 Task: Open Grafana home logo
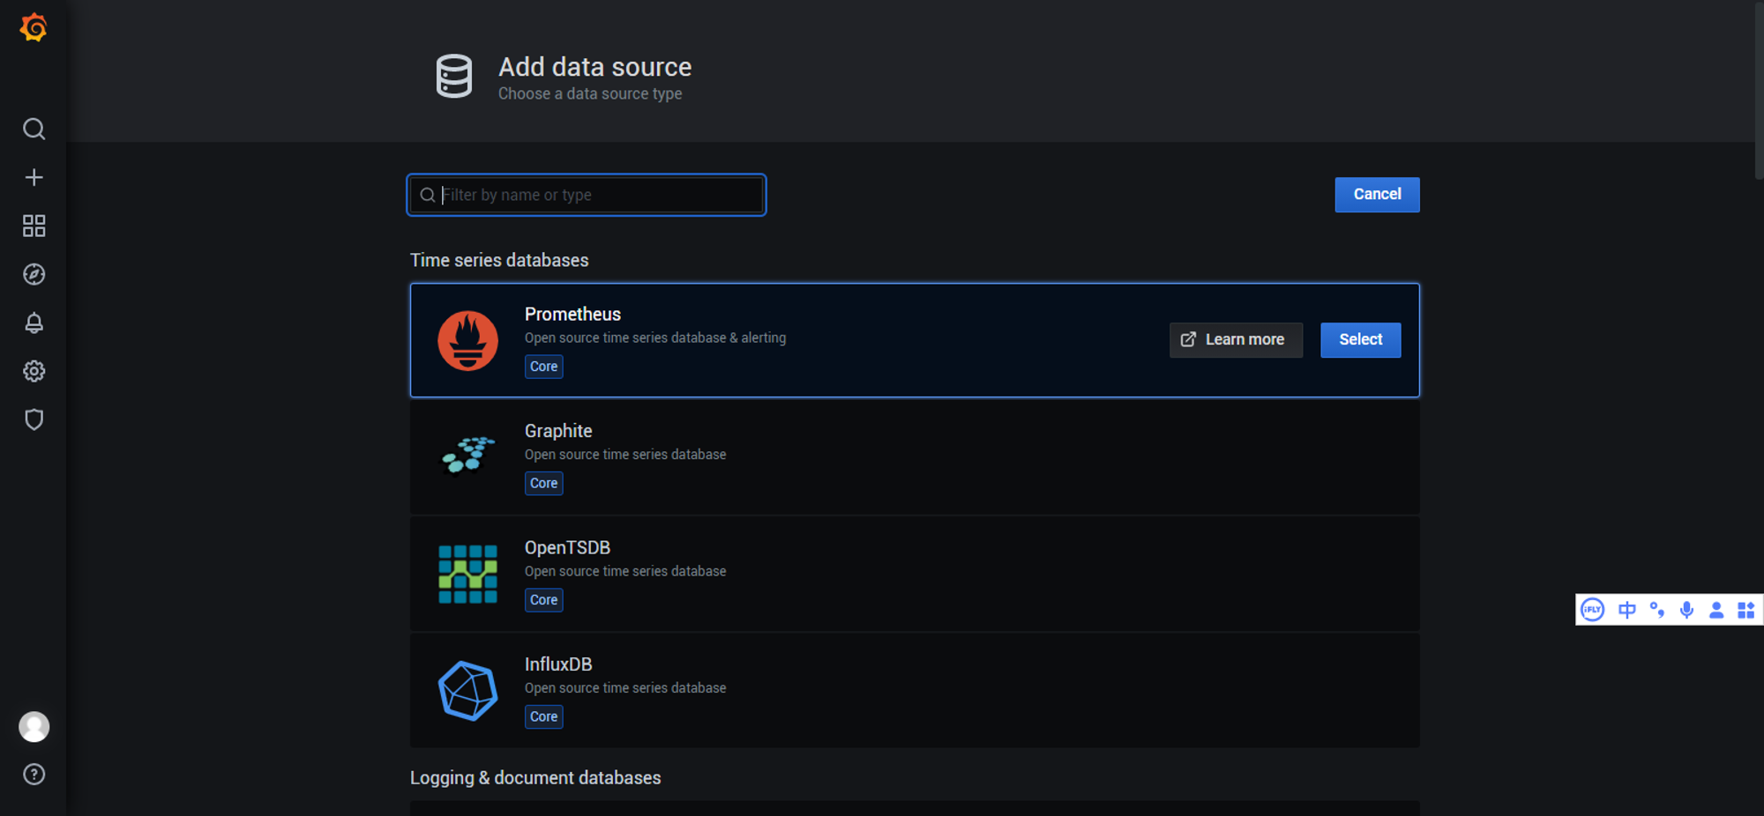(34, 28)
